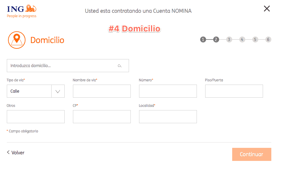Close the account signup dialog

(267, 9)
